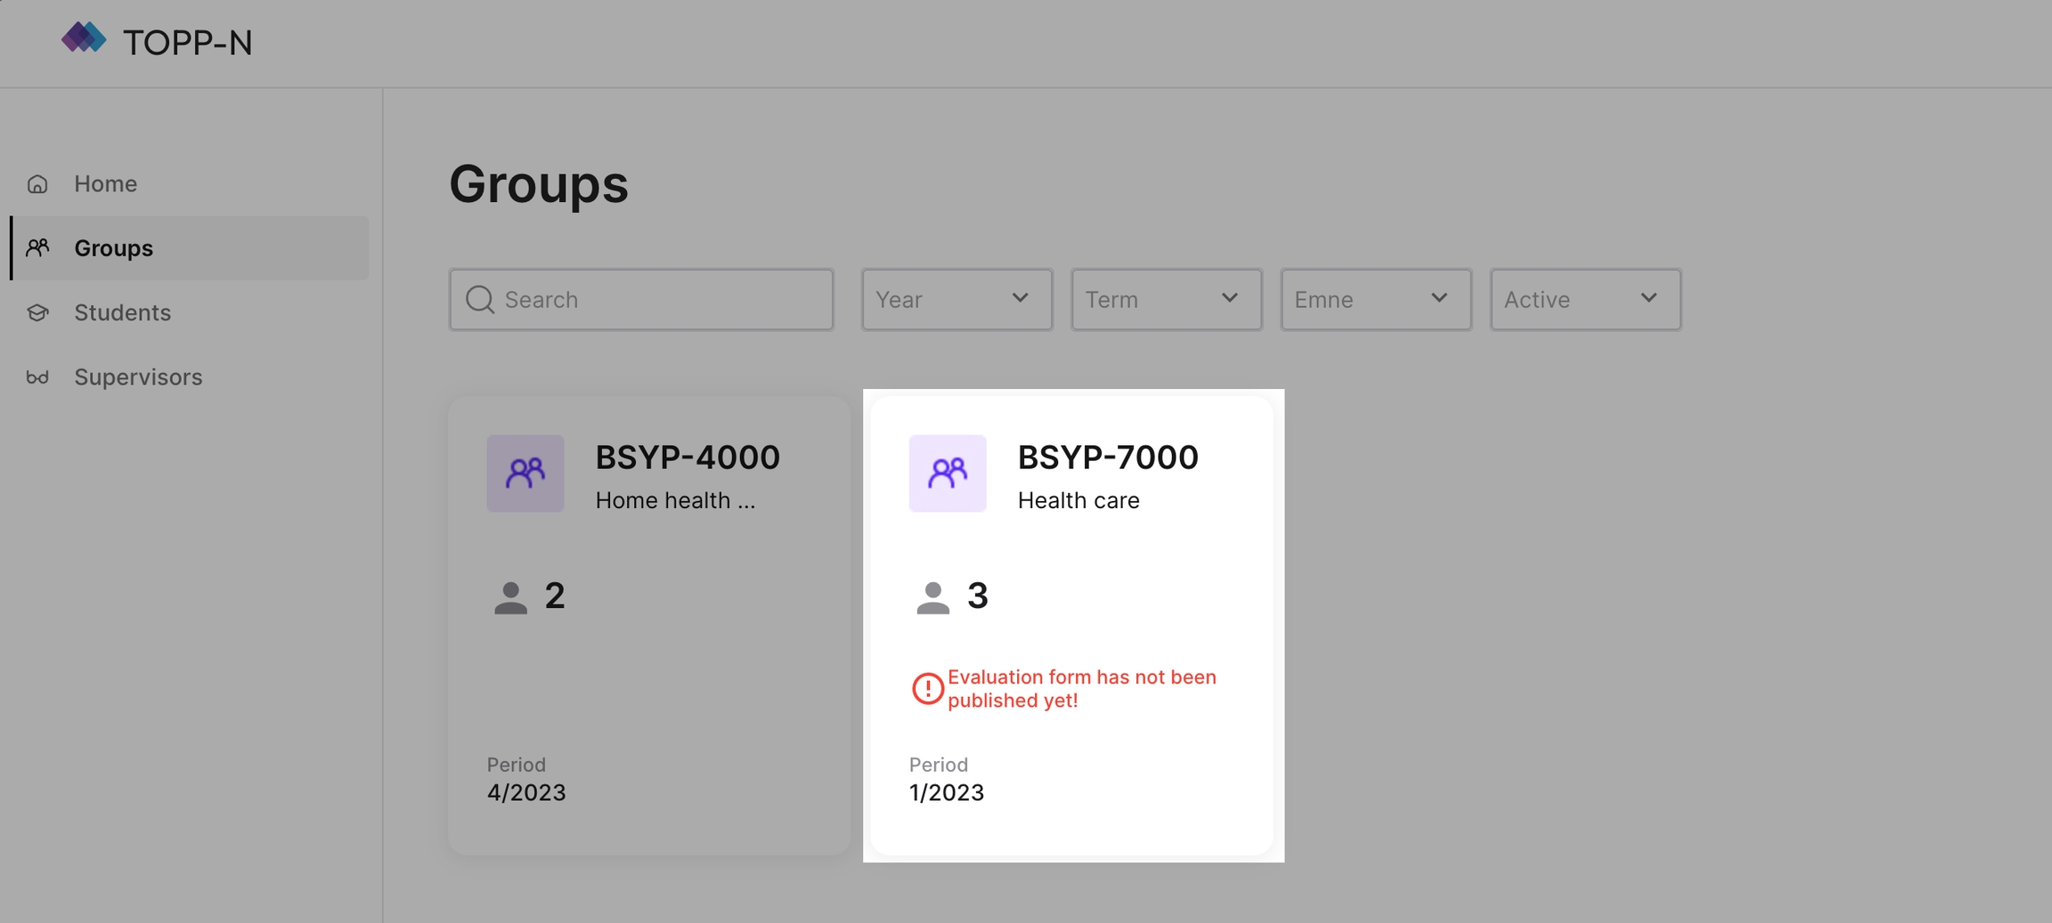Click the member count icon on BSYP-7000
Viewport: 2052px width, 923px height.
932,597
